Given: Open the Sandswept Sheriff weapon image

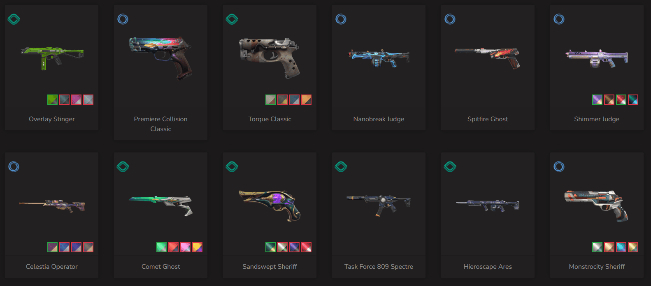Looking at the screenshot, I should pyautogui.click(x=270, y=205).
